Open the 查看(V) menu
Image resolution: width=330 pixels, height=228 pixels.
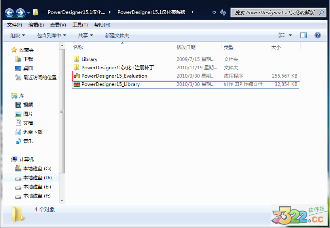58,25
